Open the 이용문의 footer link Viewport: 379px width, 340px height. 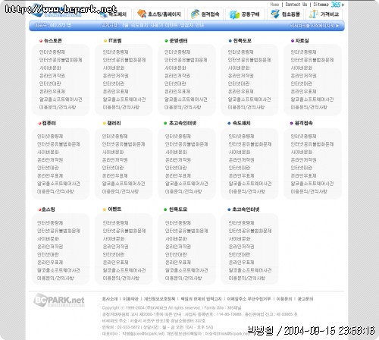tap(284, 299)
